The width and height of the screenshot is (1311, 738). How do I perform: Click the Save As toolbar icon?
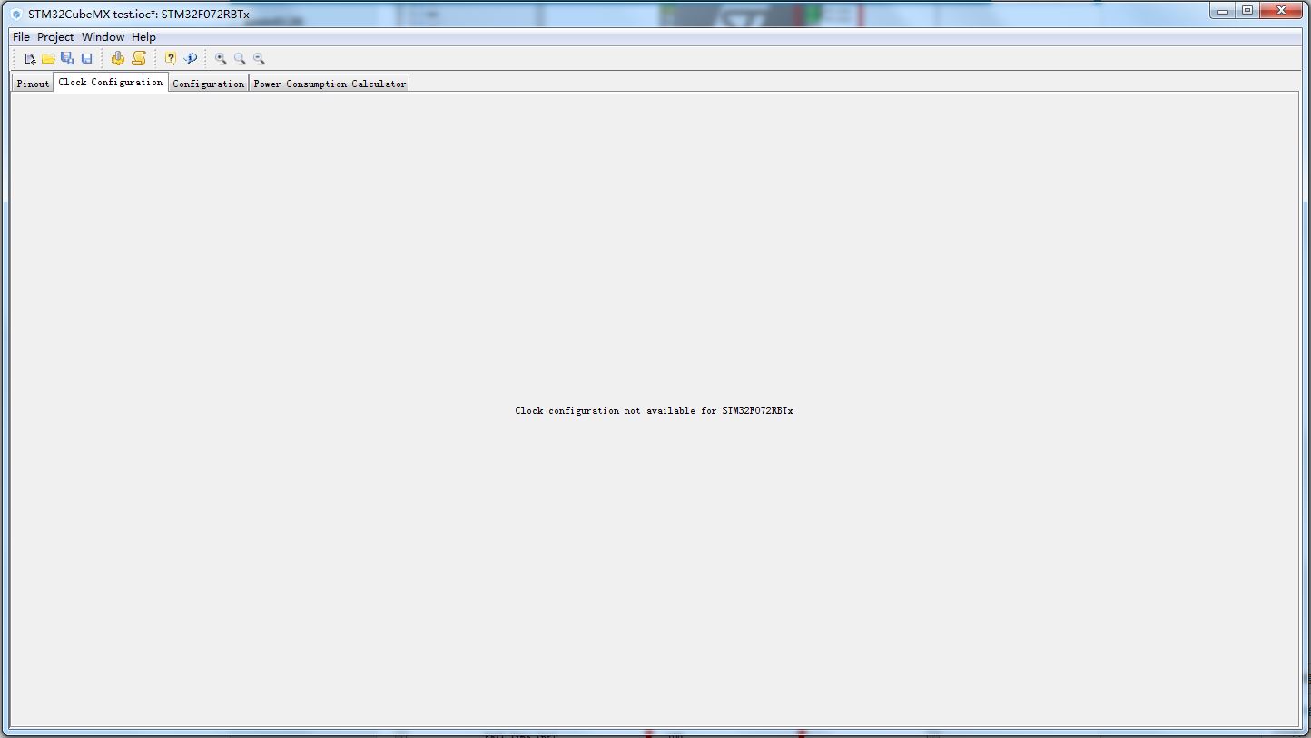click(x=67, y=59)
